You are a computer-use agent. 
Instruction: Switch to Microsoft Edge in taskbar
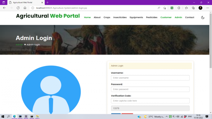click(x=15, y=116)
